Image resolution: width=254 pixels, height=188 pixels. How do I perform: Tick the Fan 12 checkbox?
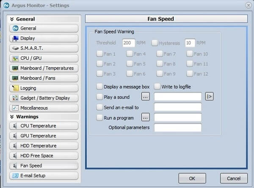click(x=190, y=74)
